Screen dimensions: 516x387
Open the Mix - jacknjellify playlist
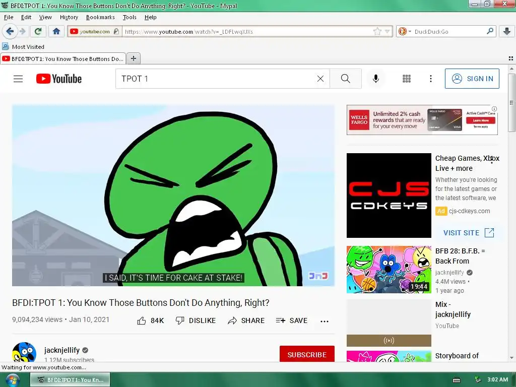pyautogui.click(x=453, y=309)
